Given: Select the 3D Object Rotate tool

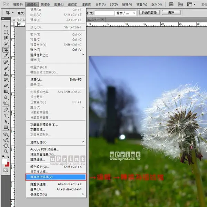Looking at the screenshot, I should pyautogui.click(x=6, y=134).
